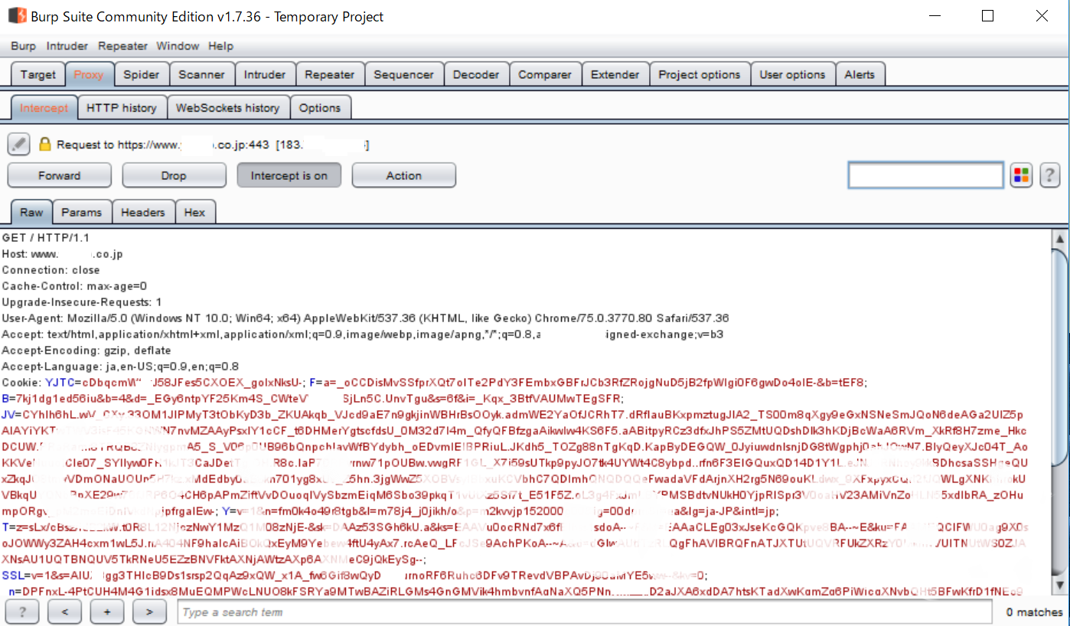This screenshot has height=626, width=1070.
Task: Click the 'Upgrade-Insecure-Requests: 1' line
Action: [82, 302]
